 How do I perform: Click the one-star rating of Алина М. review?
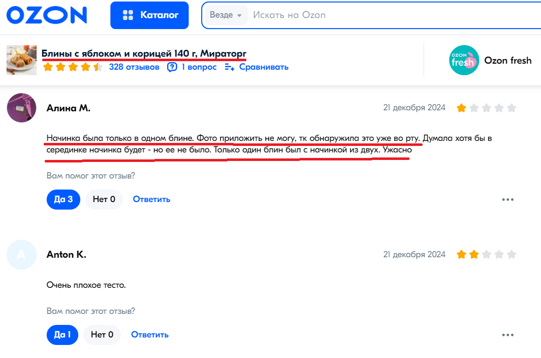[486, 108]
